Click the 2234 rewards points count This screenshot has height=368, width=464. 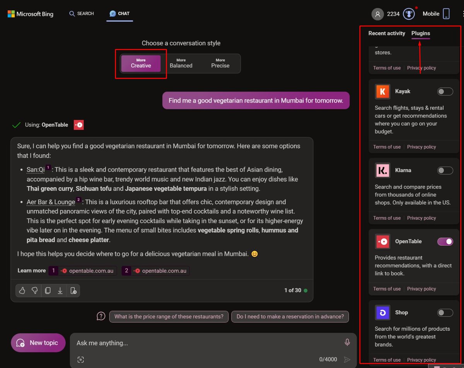pos(393,14)
